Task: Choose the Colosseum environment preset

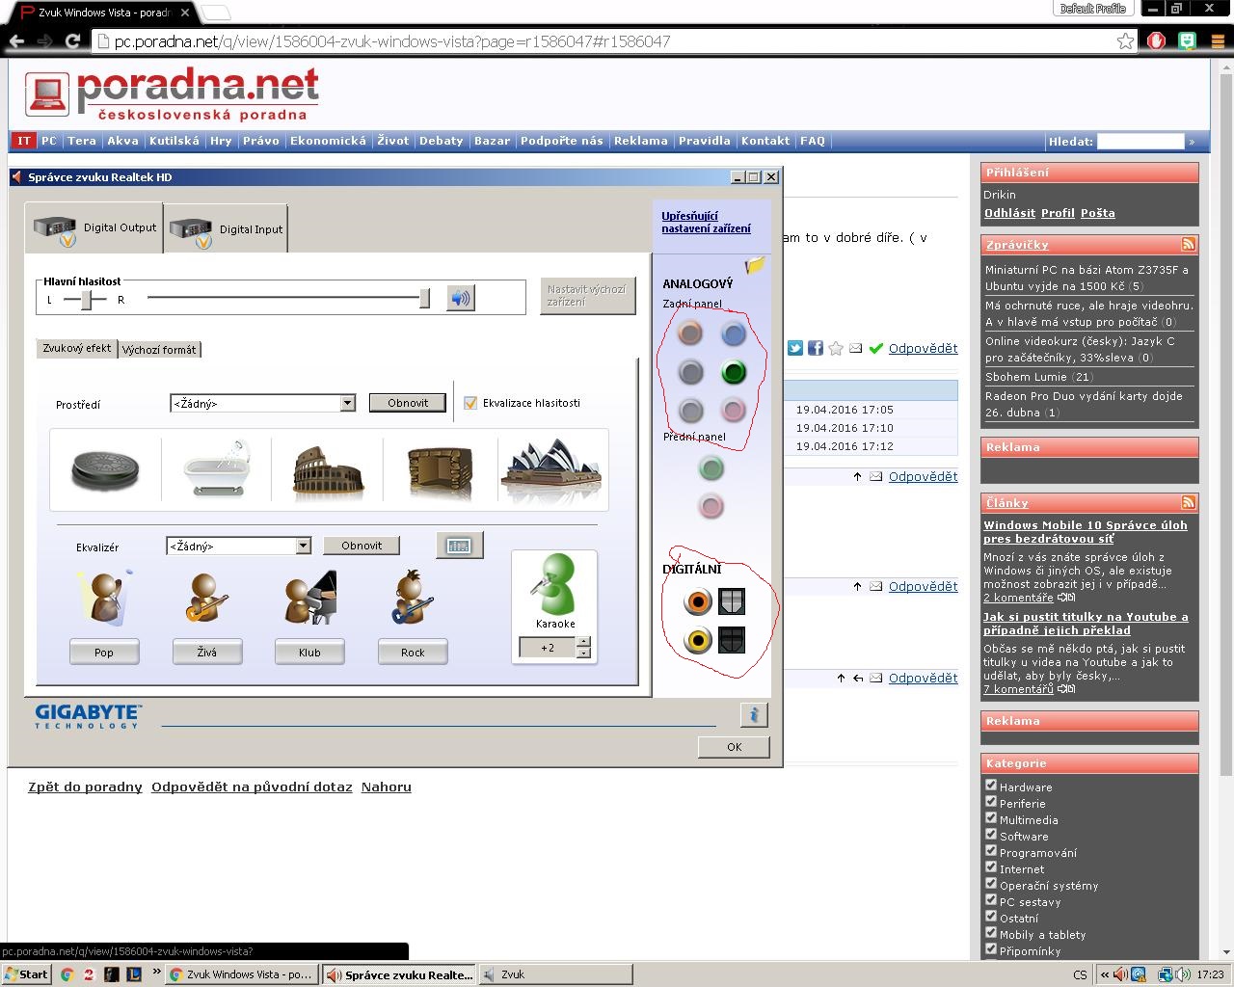Action: [x=328, y=471]
